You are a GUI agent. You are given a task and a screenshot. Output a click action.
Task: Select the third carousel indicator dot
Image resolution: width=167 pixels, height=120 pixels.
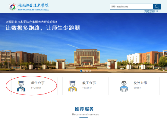click(87, 71)
